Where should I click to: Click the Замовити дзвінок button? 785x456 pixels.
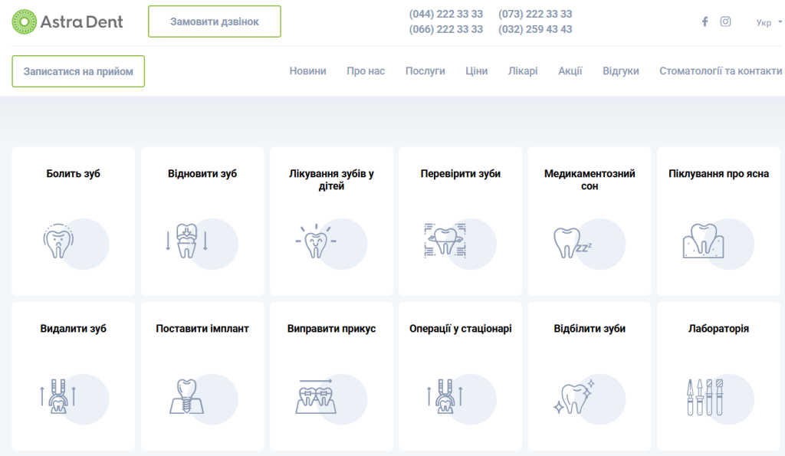[215, 21]
